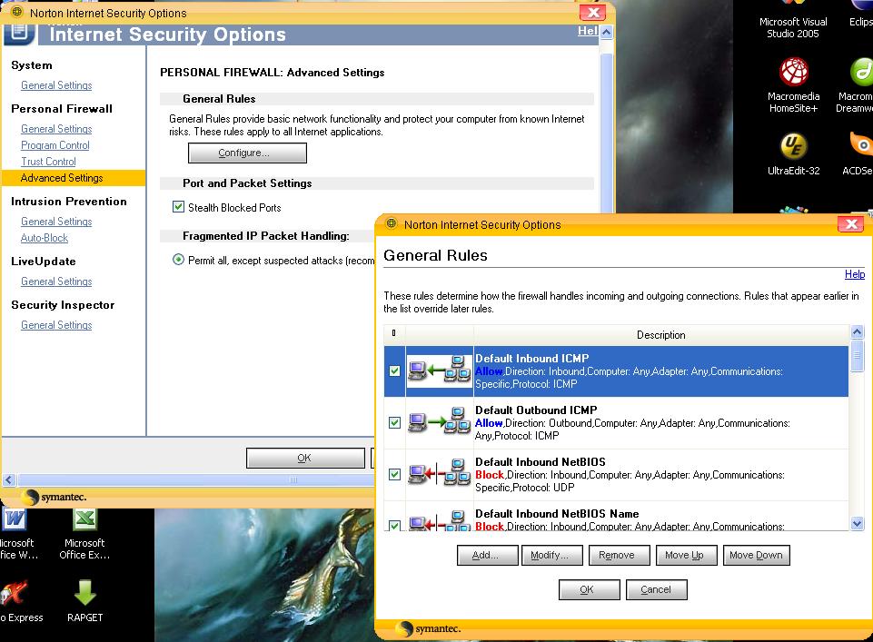Select Permit all except suspected attacks radio
The image size is (873, 642).
pos(178,260)
